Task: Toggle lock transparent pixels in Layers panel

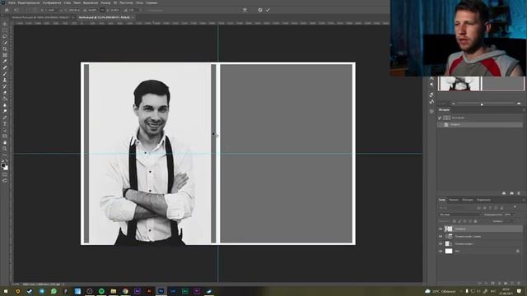Action: [455, 221]
